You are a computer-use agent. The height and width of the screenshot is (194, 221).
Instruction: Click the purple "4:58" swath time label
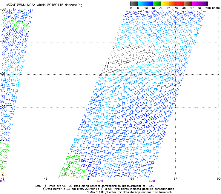pyautogui.click(x=152, y=181)
